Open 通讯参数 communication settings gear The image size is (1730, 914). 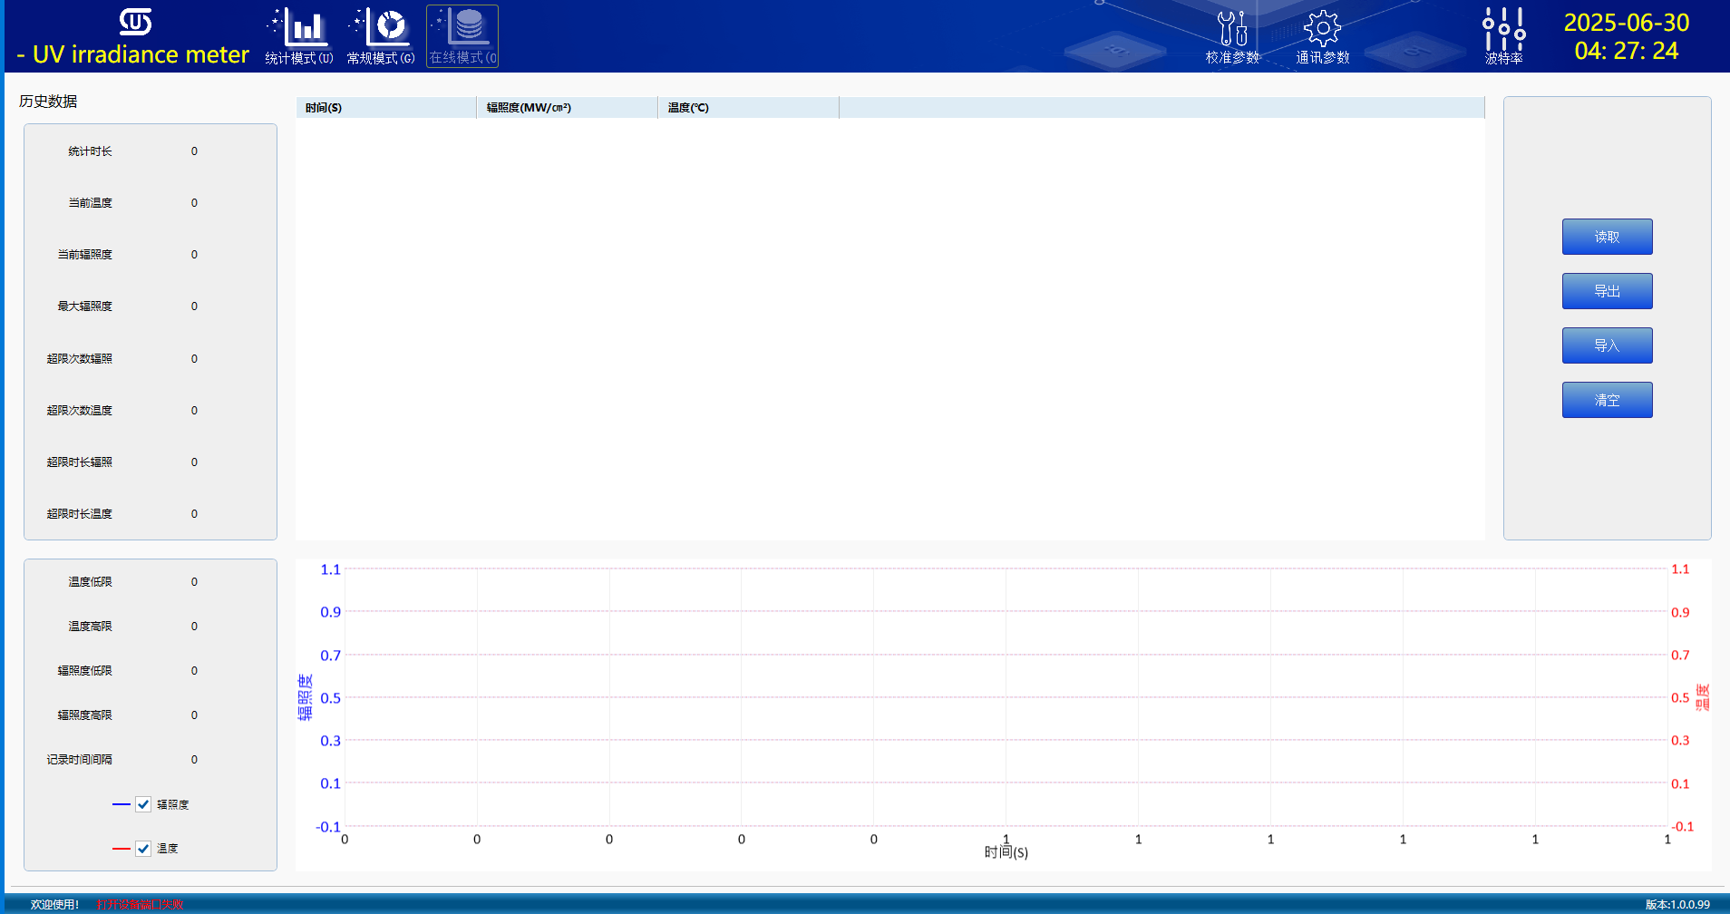pos(1322,36)
